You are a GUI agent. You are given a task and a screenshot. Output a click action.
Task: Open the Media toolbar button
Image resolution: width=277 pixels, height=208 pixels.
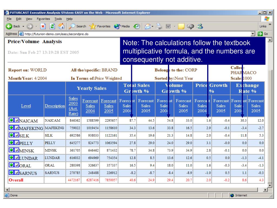pyautogui.click(x=122, y=26)
